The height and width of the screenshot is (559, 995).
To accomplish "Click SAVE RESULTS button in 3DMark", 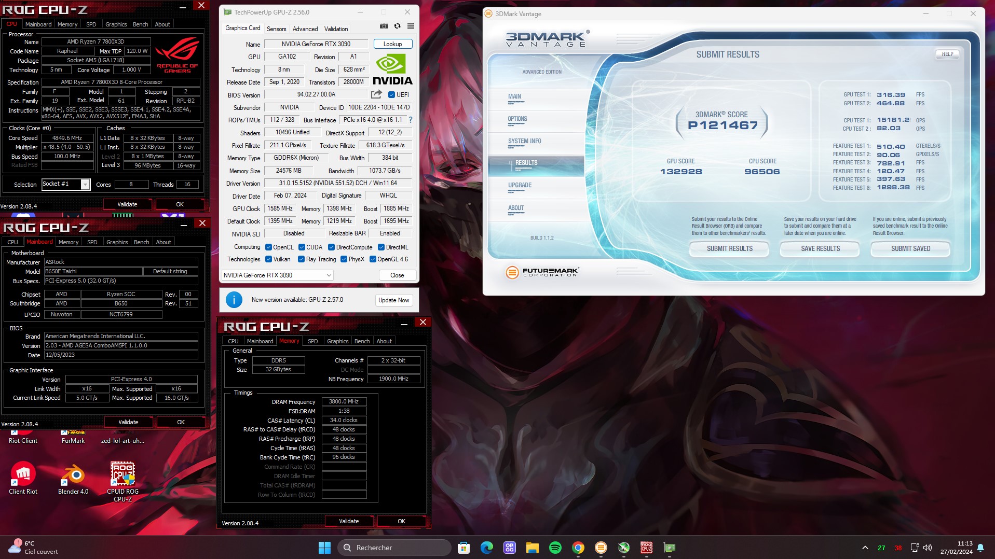I will [x=820, y=249].
